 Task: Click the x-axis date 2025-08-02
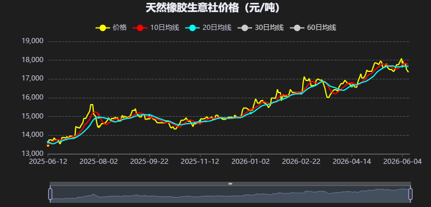[99, 161]
